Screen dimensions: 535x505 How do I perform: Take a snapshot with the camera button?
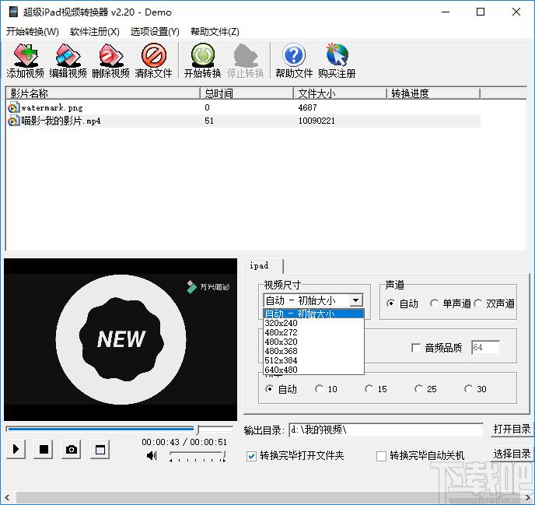click(x=72, y=450)
